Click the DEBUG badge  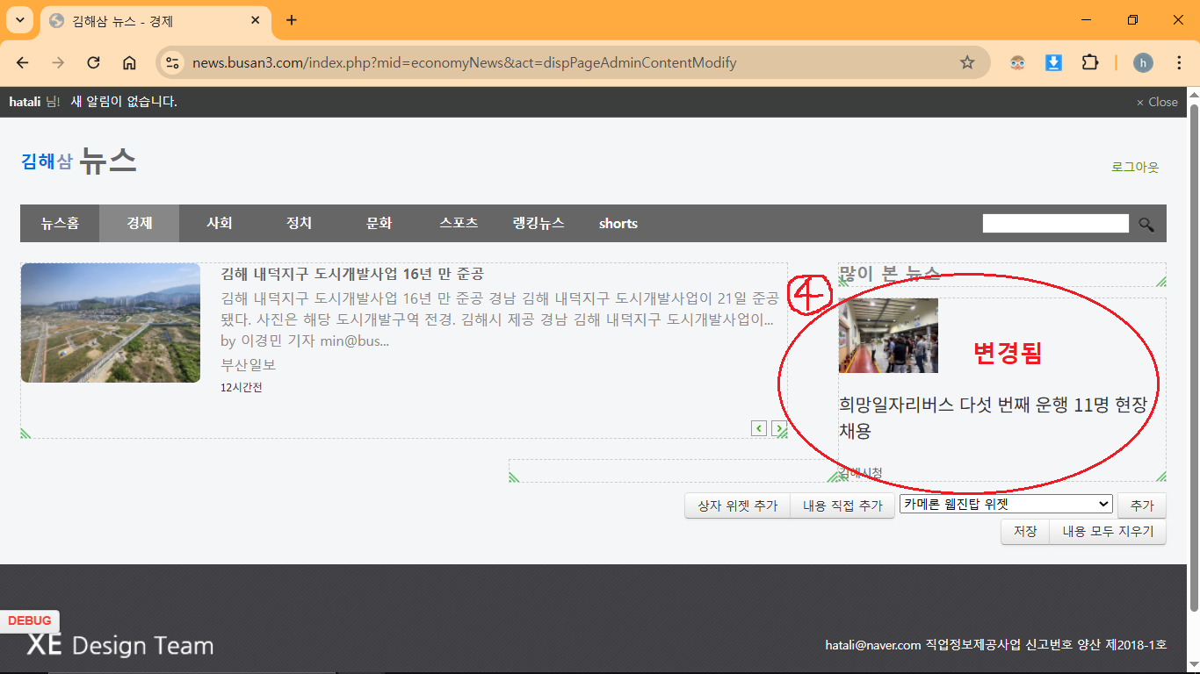30,620
